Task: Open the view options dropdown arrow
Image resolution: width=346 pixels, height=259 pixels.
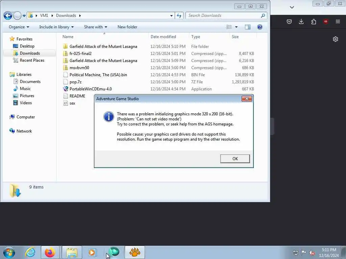Action: point(236,27)
